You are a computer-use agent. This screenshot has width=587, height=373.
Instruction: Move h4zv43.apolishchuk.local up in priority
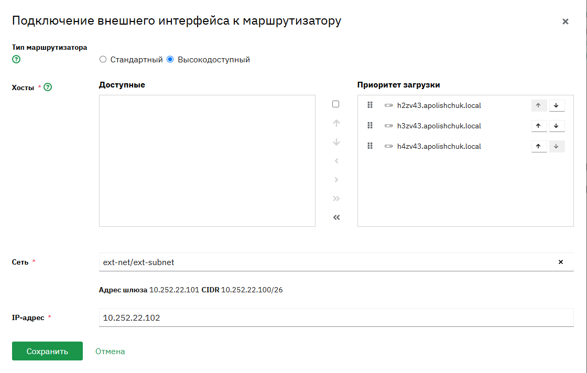pyautogui.click(x=539, y=146)
